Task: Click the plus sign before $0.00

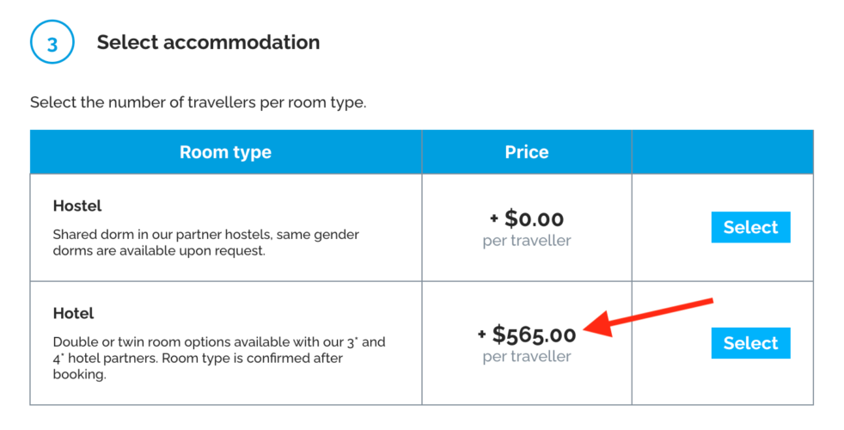Action: [494, 219]
